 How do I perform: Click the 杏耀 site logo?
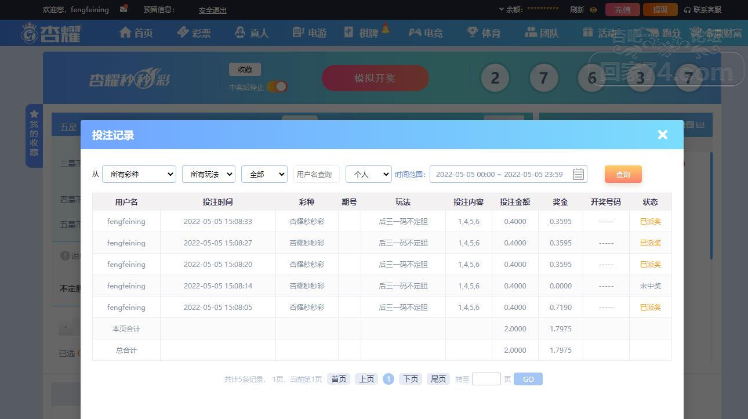(51, 33)
